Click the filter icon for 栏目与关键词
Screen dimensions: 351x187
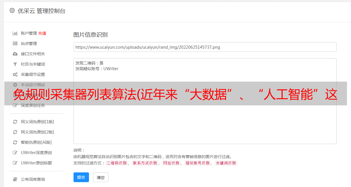(15, 64)
